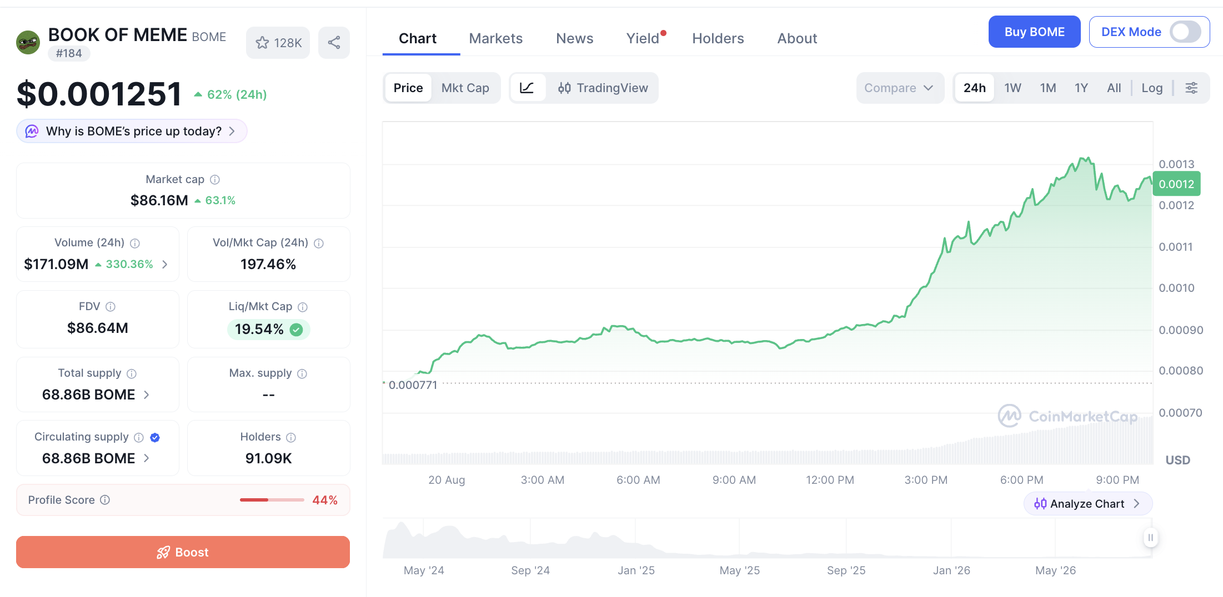Image resolution: width=1223 pixels, height=597 pixels.
Task: Open the Yield tab
Action: [643, 38]
